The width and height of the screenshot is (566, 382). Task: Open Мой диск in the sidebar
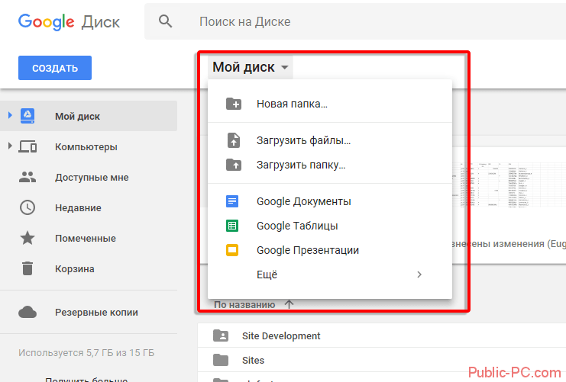pos(89,116)
